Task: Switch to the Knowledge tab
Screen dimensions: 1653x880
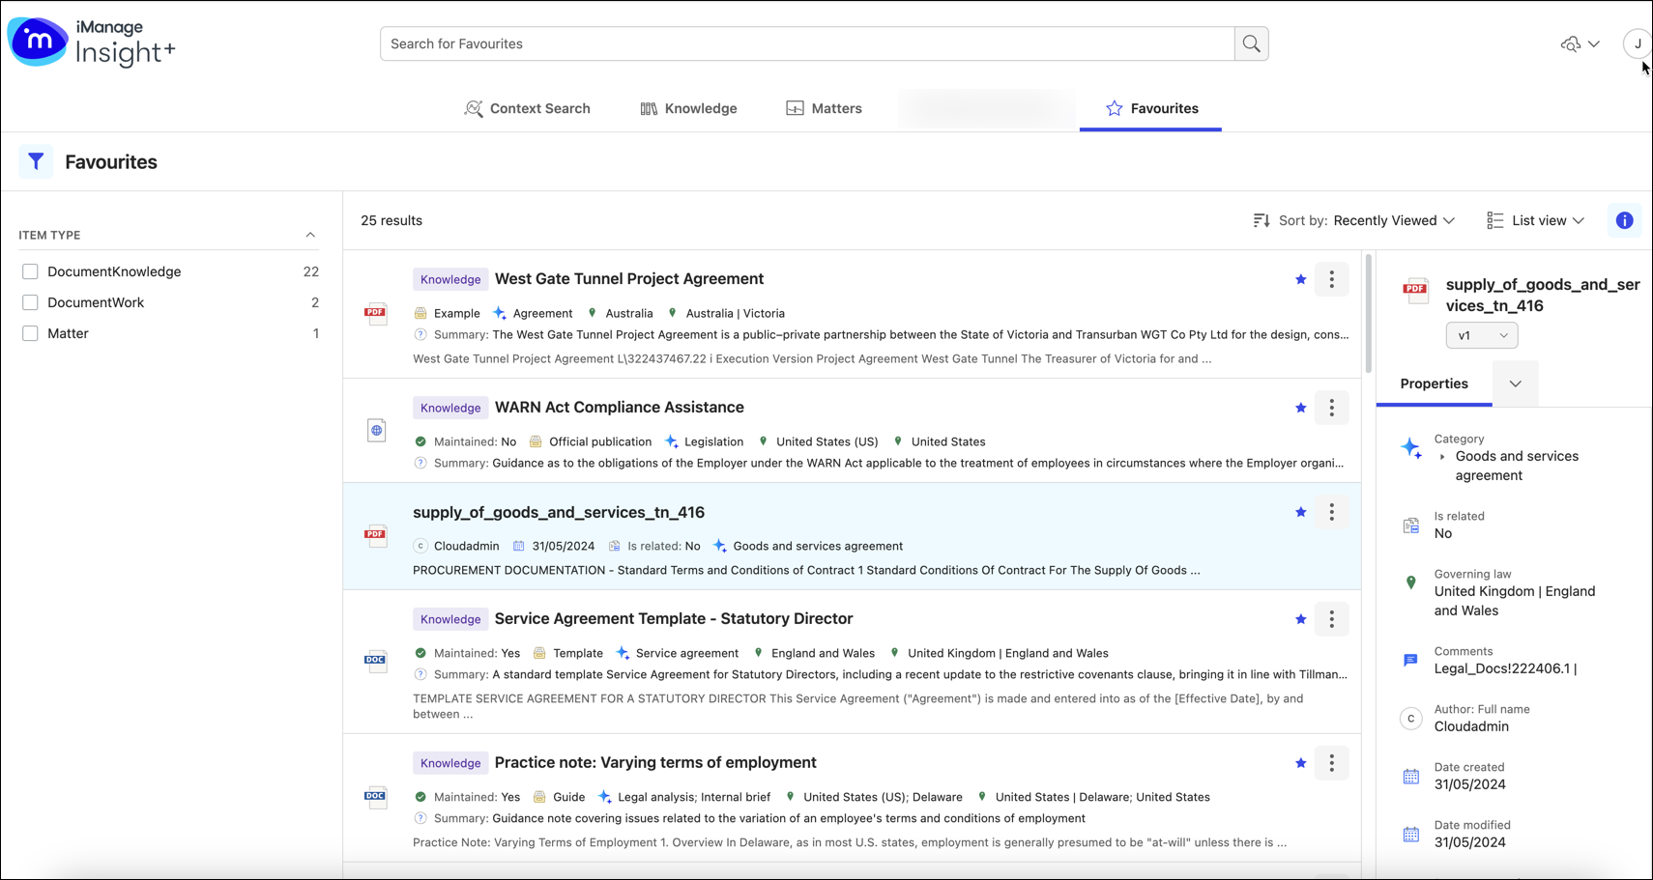Action: click(x=688, y=108)
